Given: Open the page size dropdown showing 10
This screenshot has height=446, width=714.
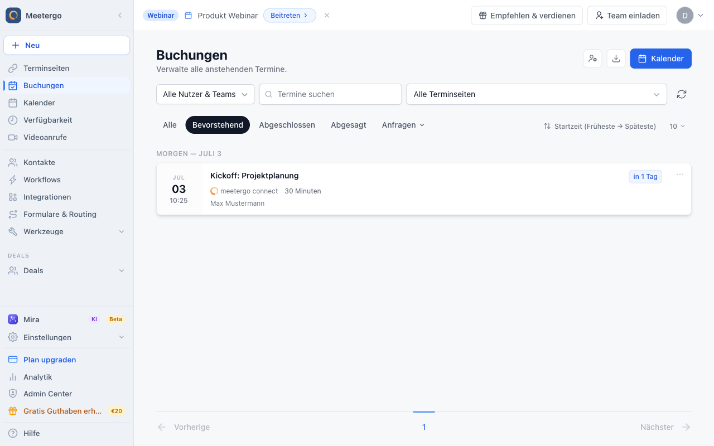Looking at the screenshot, I should click(x=677, y=127).
